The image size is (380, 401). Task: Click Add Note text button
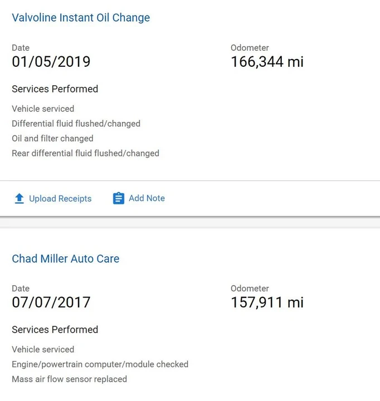coord(147,198)
